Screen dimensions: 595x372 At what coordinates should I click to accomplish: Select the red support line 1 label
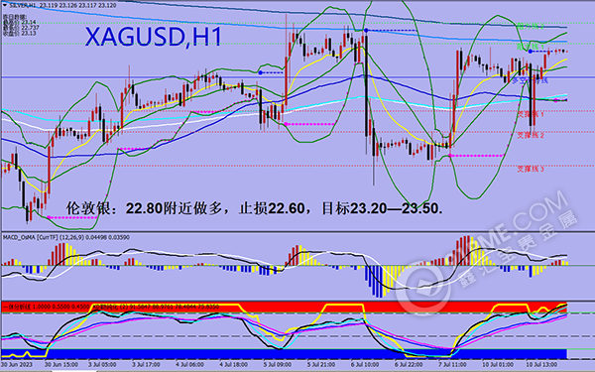click(531, 114)
